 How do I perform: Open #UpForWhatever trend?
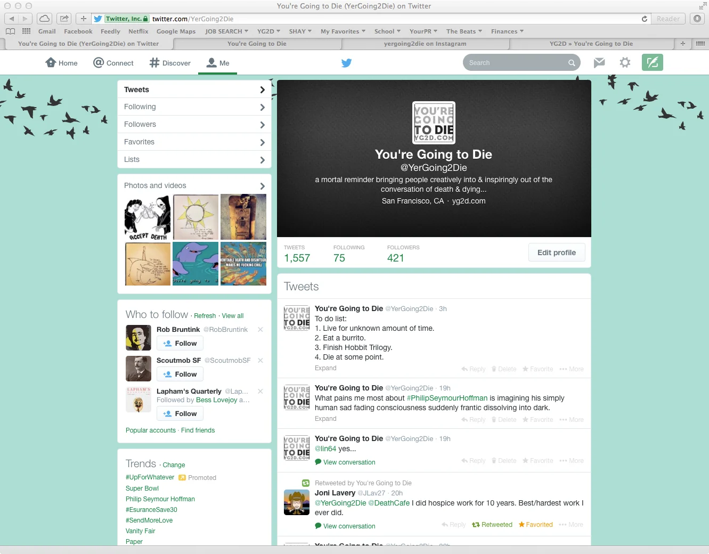[150, 477]
